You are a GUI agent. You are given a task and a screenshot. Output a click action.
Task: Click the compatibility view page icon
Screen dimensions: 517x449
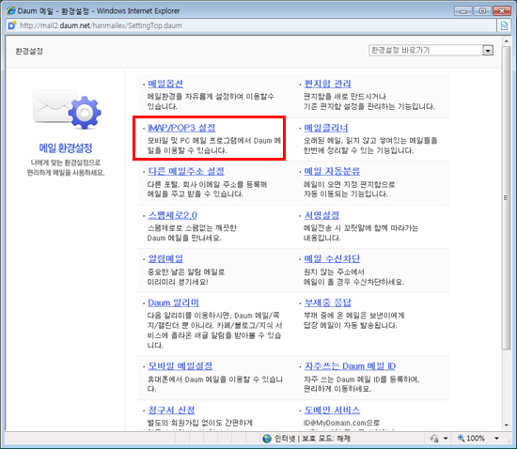pyautogui.click(x=504, y=25)
